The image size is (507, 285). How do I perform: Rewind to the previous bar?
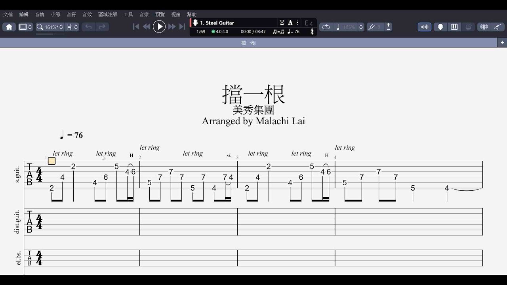click(147, 27)
